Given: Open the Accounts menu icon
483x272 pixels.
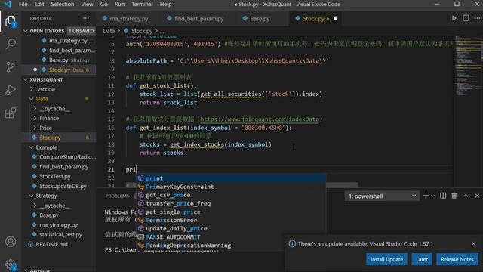Looking at the screenshot, I should tap(11, 242).
